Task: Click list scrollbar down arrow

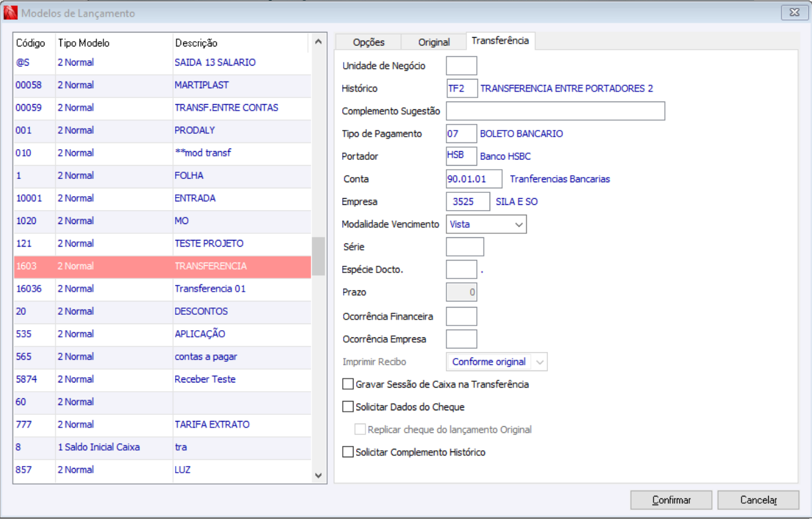Action: [318, 475]
